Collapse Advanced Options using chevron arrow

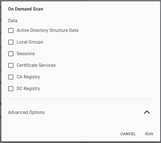(147, 112)
